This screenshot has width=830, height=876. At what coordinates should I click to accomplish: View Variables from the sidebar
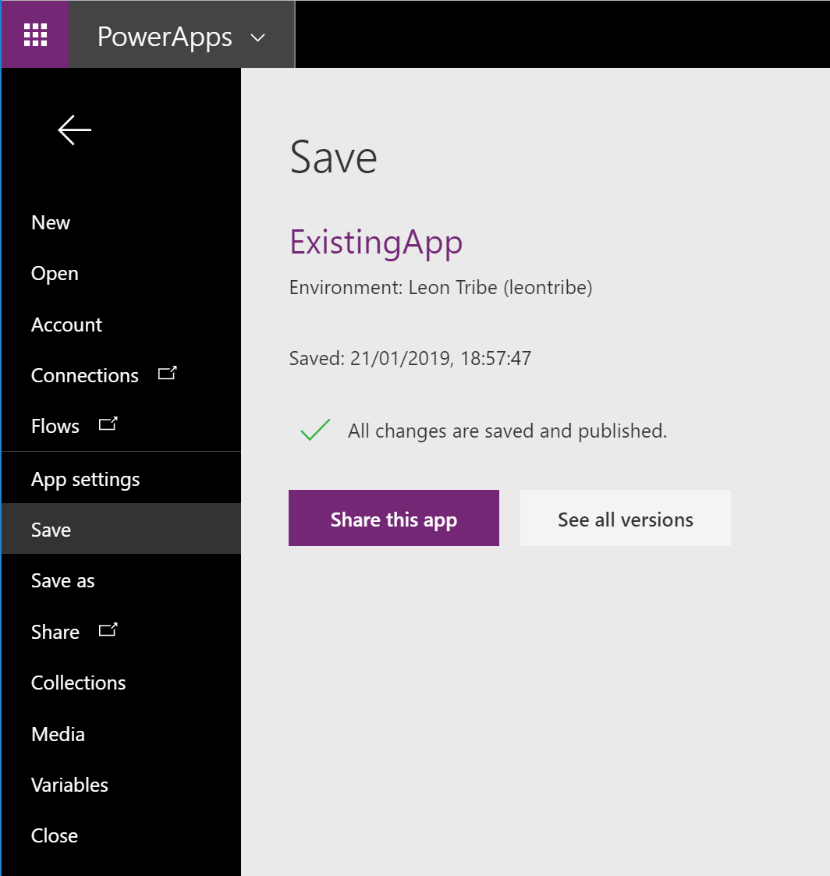[69, 785]
